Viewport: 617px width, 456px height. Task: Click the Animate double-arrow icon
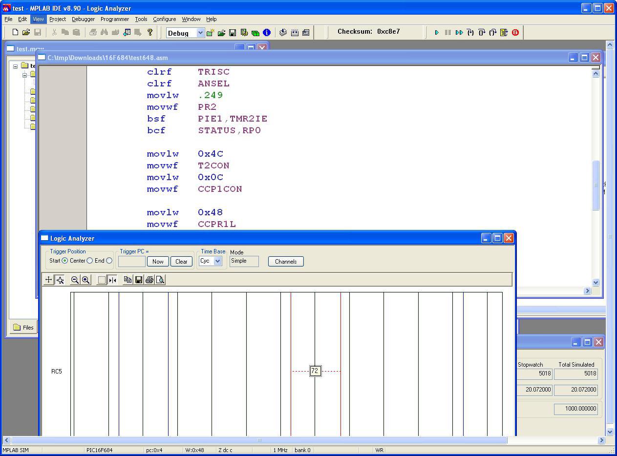point(459,33)
